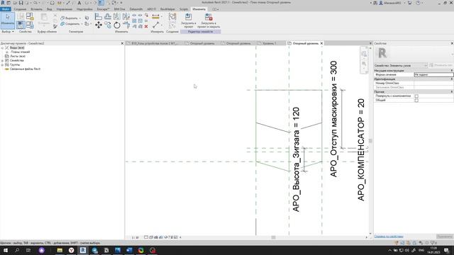
Task: Click the vertical scrollbar of the drawing view
Action: coord(370,140)
